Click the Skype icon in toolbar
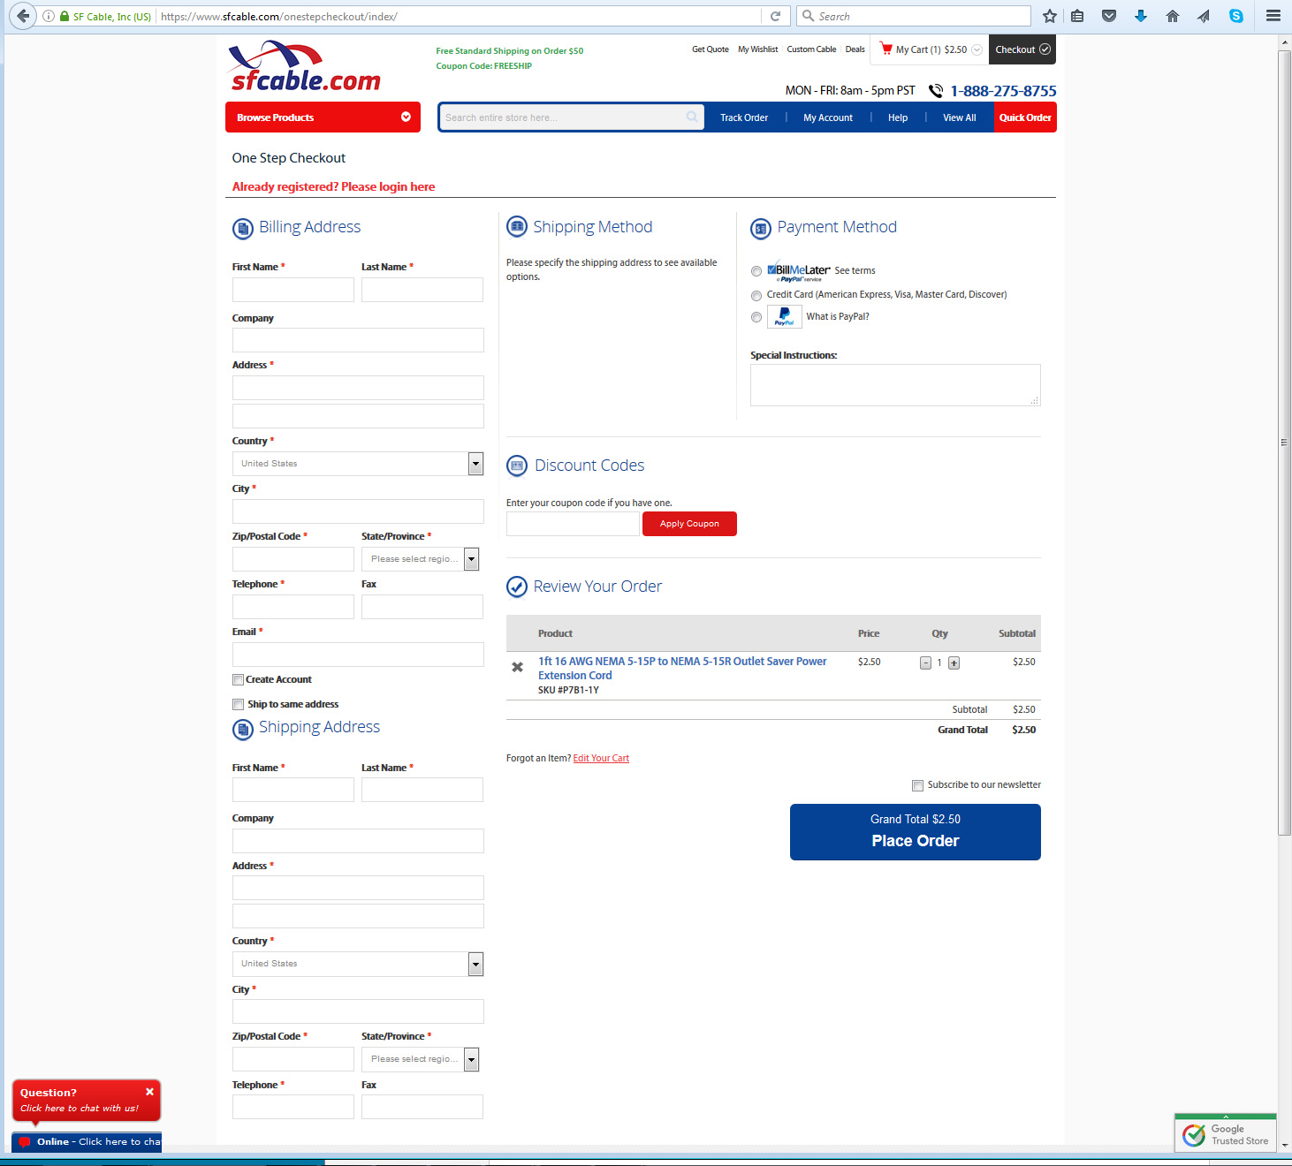1292x1166 pixels. [1235, 16]
